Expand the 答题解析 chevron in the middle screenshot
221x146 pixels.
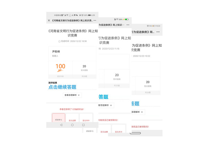111,105
